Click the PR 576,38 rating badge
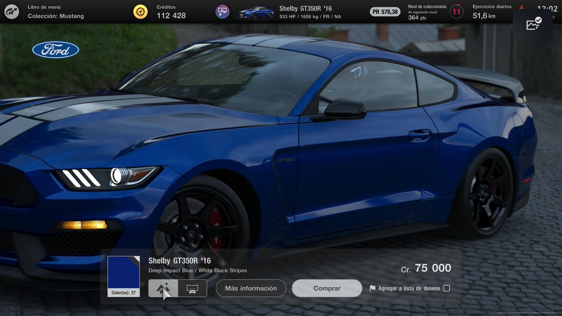562x316 pixels. pyautogui.click(x=385, y=12)
